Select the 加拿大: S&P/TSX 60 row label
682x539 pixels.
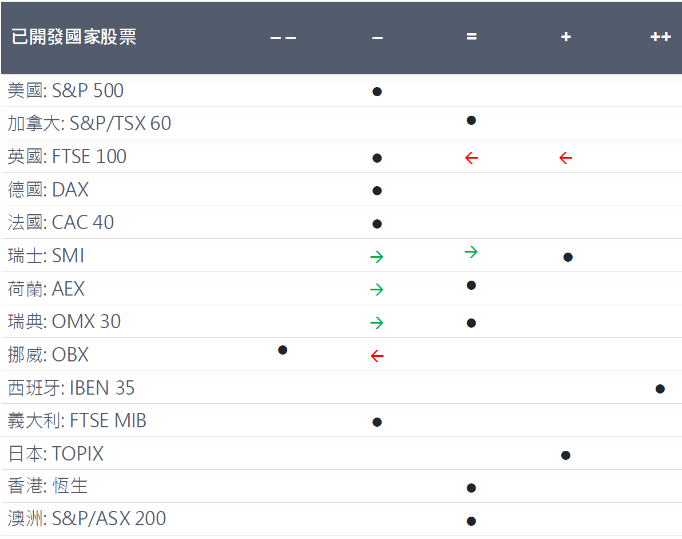pos(89,123)
